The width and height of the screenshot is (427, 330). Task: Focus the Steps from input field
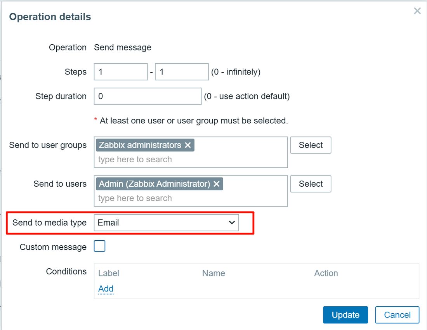click(121, 72)
